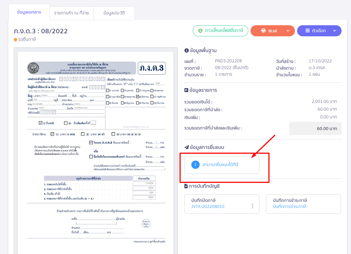Click the hamburger icon on ตัวเลือก button
Viewport: 351px width, 254px height.
[308, 31]
